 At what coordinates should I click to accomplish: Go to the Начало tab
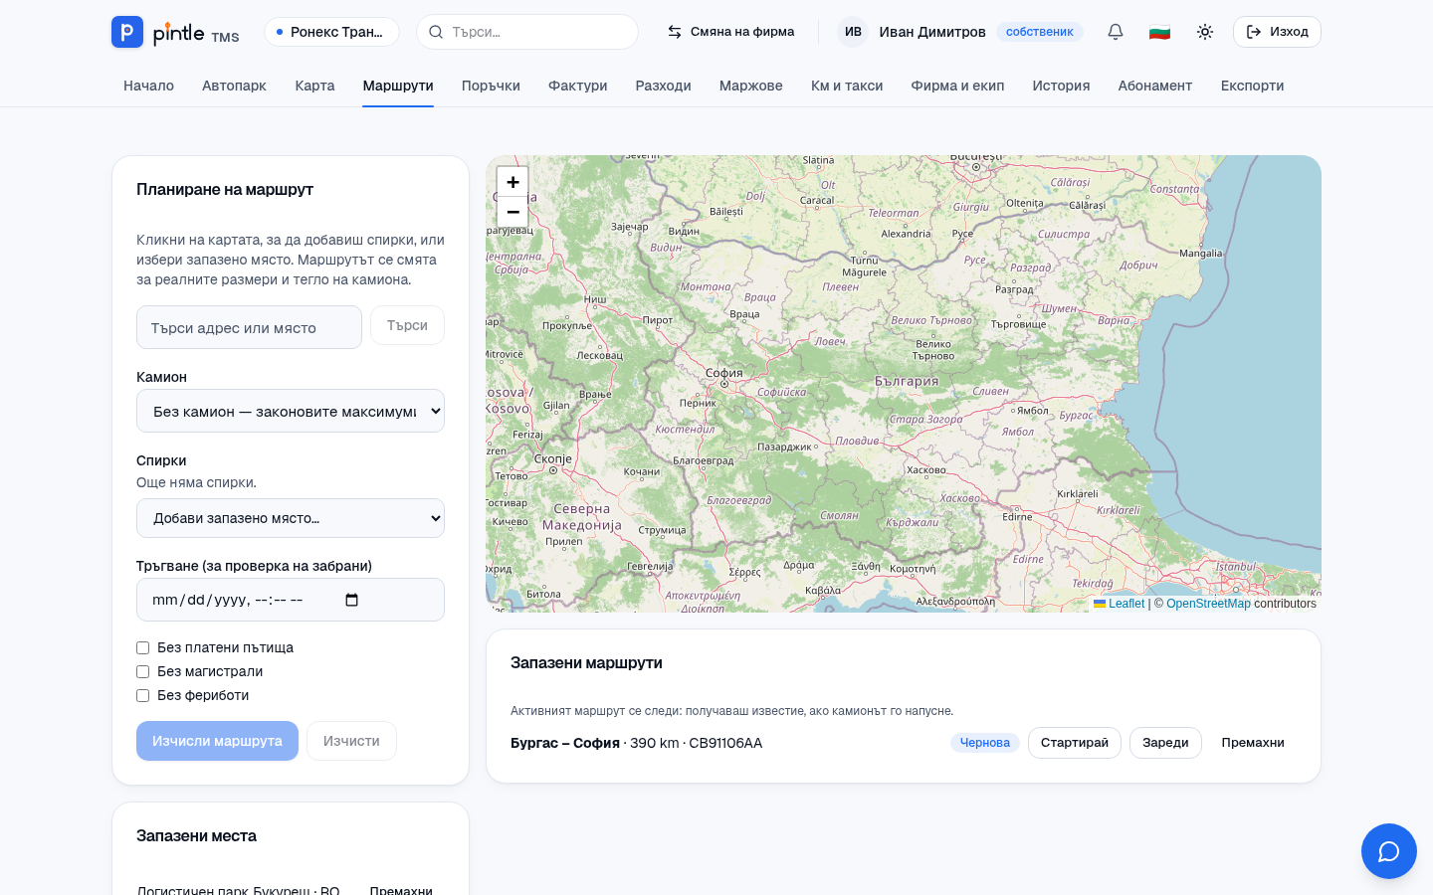click(148, 86)
